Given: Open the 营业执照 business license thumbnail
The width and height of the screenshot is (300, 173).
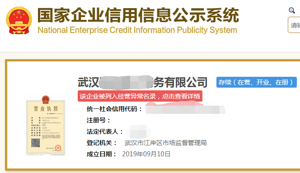Looking at the screenshot, I should coord(46,125).
